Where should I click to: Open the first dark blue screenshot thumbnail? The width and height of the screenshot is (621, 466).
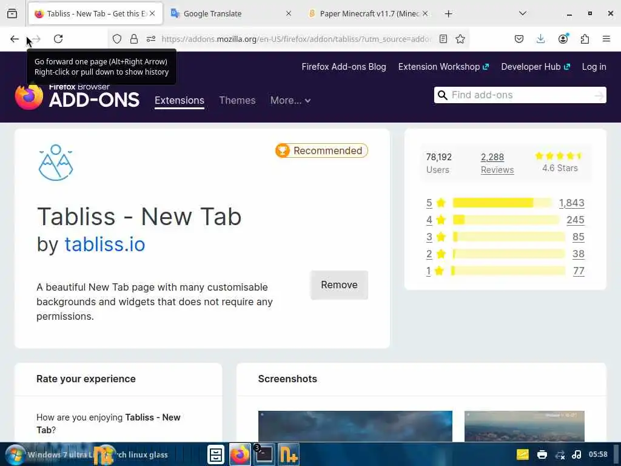coord(355,426)
